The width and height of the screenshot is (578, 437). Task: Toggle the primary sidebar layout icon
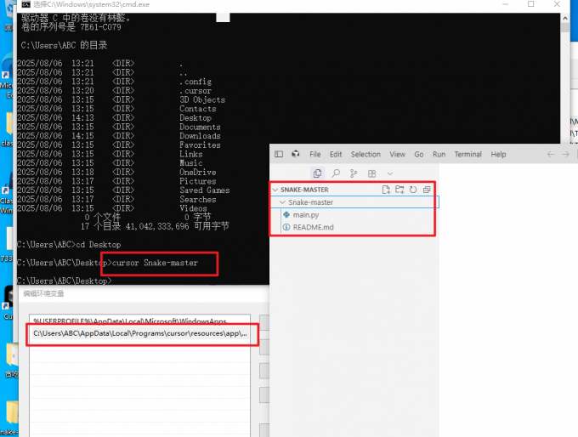coord(279,155)
